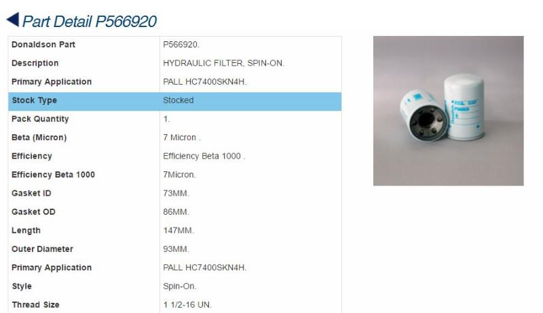Click the Style Spin-On value

[x=179, y=287]
